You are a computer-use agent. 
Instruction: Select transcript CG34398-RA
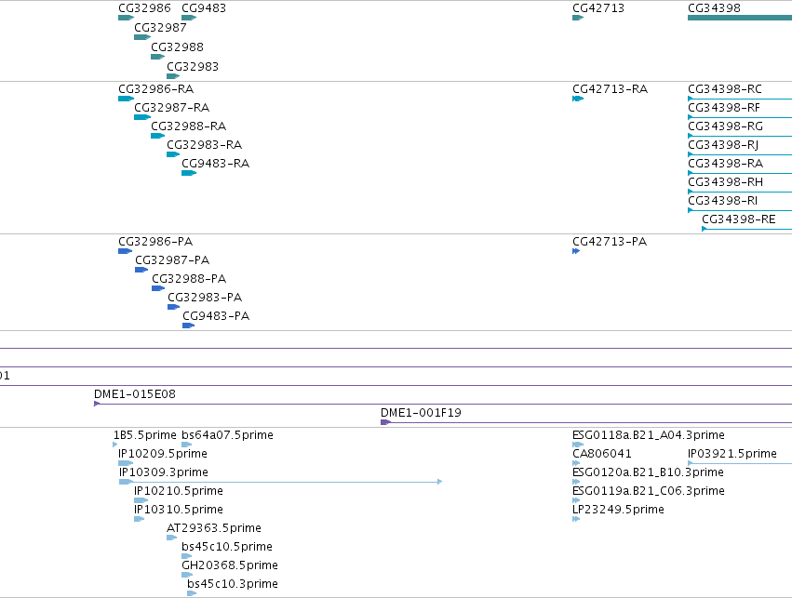(x=740, y=173)
